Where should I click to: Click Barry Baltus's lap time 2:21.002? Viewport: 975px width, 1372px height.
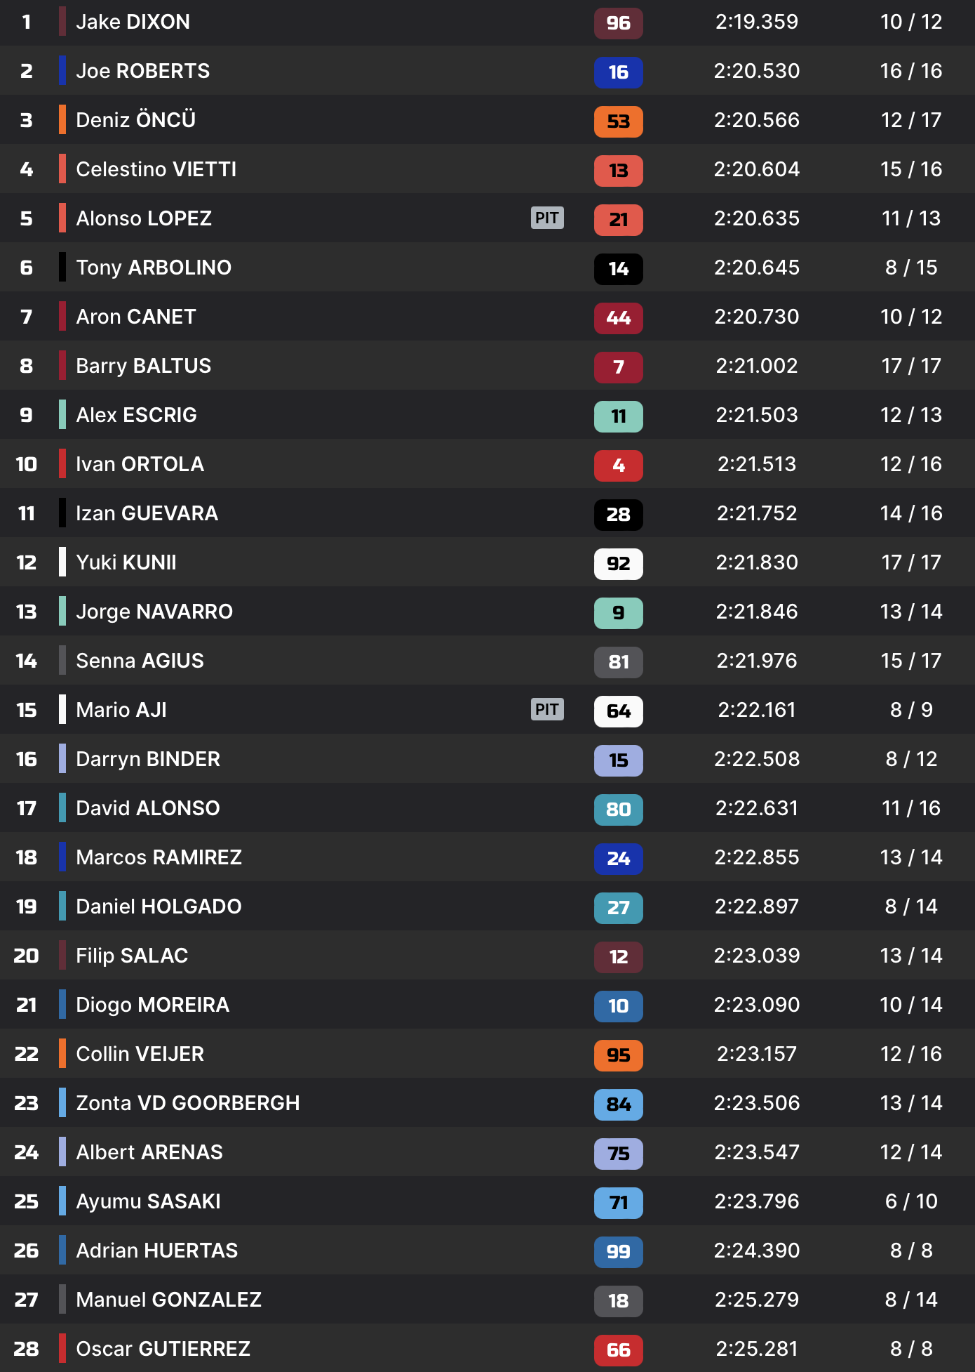click(756, 366)
